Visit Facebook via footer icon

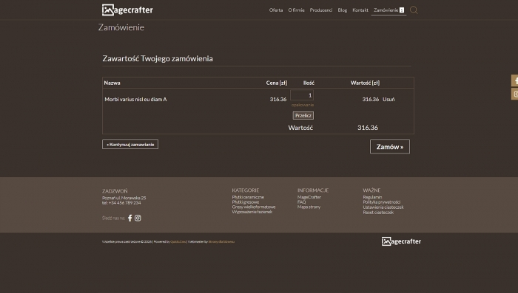(x=129, y=218)
